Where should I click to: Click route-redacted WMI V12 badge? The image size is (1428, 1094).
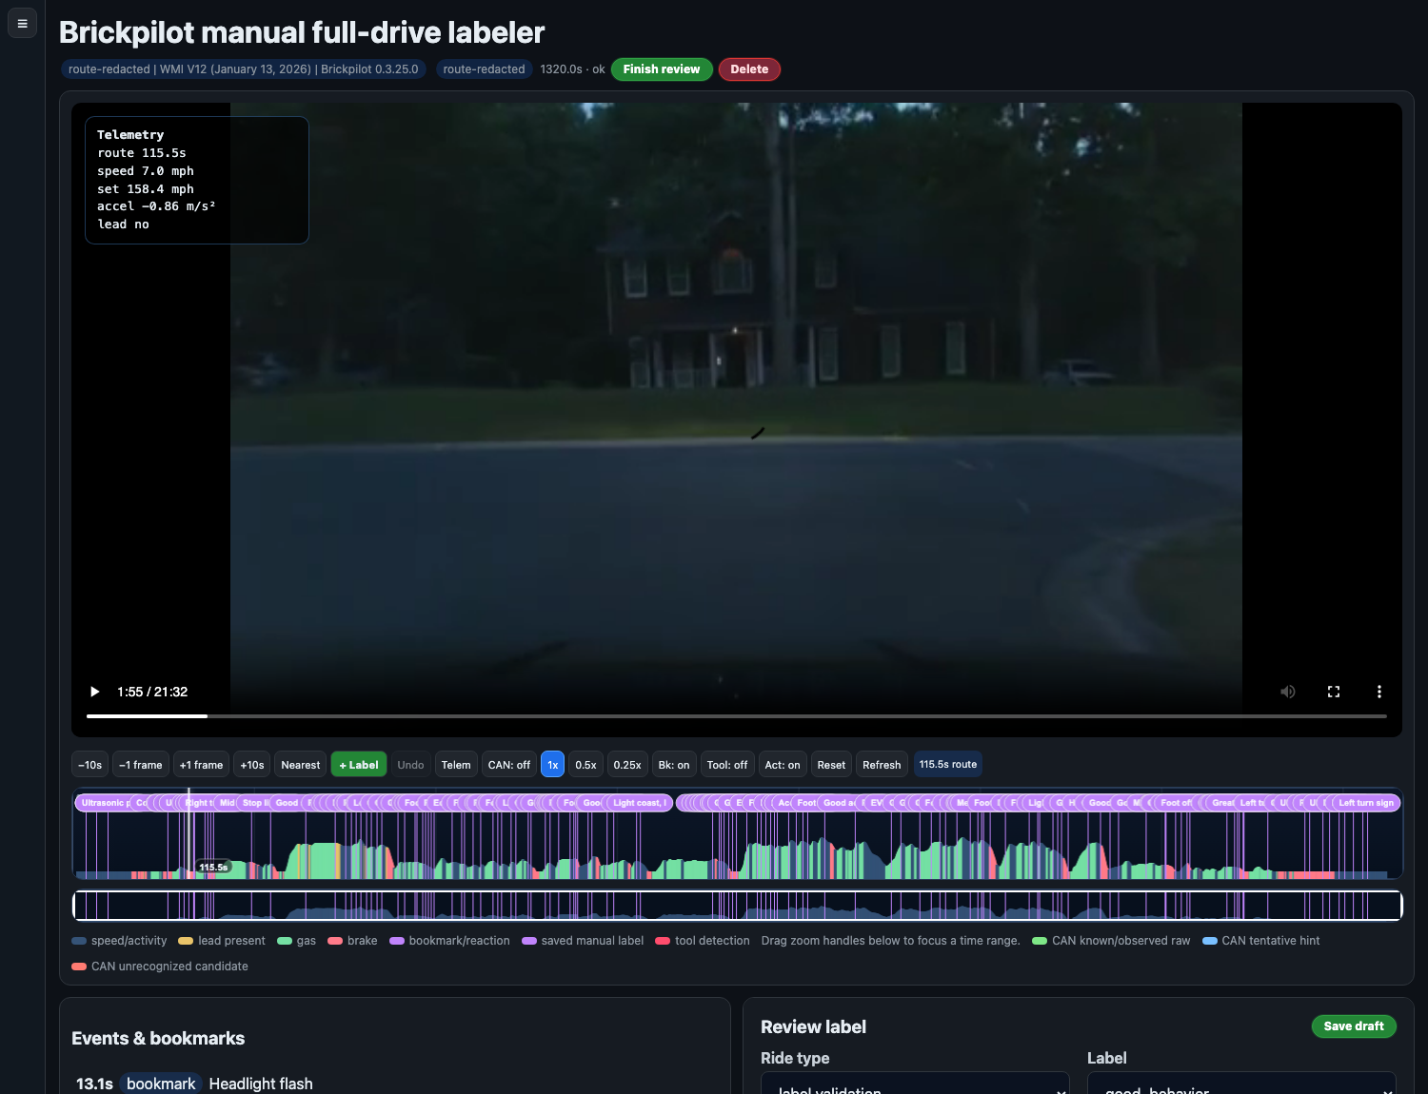coord(244,69)
